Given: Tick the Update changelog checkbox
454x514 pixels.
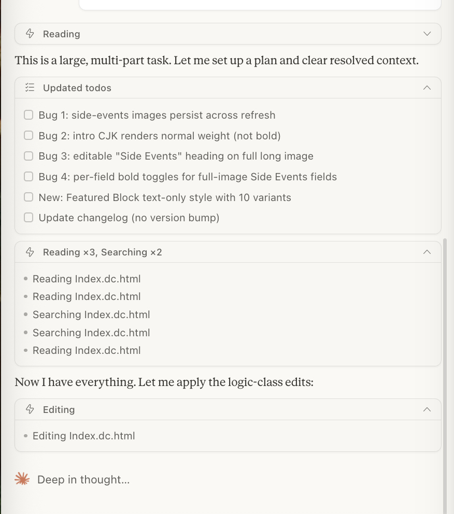Looking at the screenshot, I should click(29, 217).
